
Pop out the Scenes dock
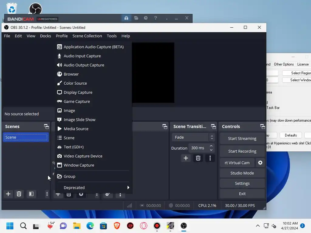click(x=46, y=127)
